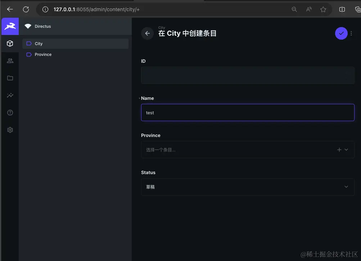This screenshot has height=261, width=361.
Task: Open the more options vertical dots menu
Action: 351,34
